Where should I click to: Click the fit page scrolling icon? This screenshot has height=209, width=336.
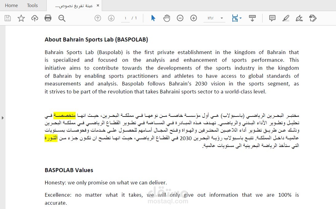click(235, 18)
